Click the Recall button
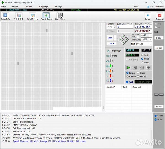 (159, 48)
